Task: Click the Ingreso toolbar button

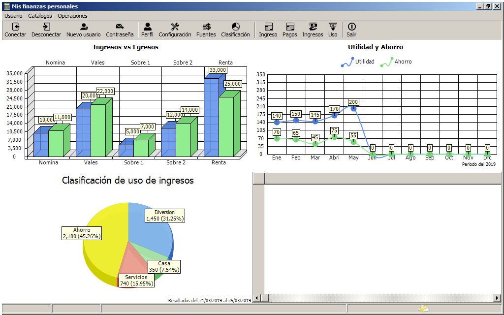Action: [268, 27]
